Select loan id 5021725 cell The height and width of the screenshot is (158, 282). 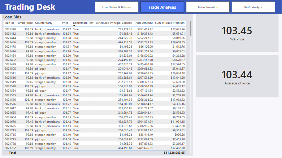point(10,139)
